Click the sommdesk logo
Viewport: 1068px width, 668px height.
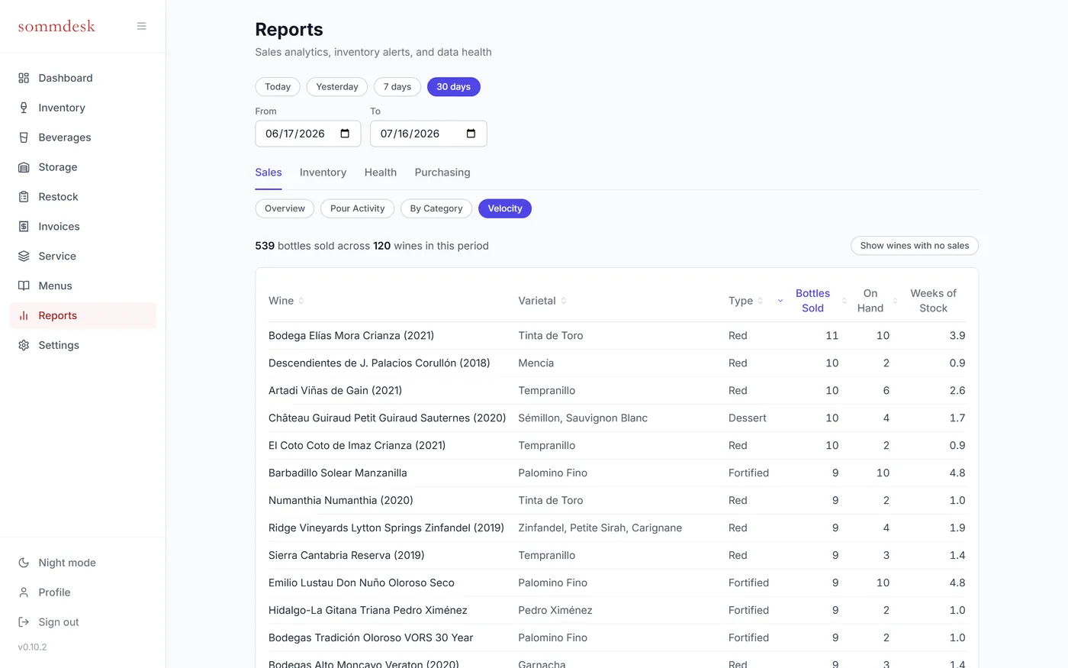(x=56, y=26)
